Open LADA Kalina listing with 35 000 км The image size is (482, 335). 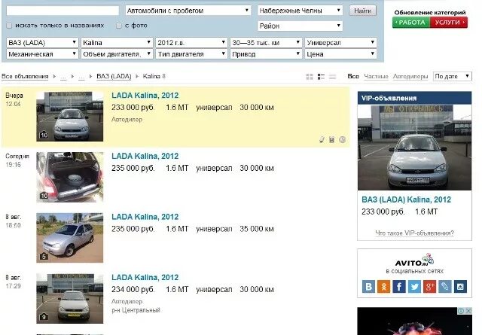pyautogui.click(x=145, y=217)
